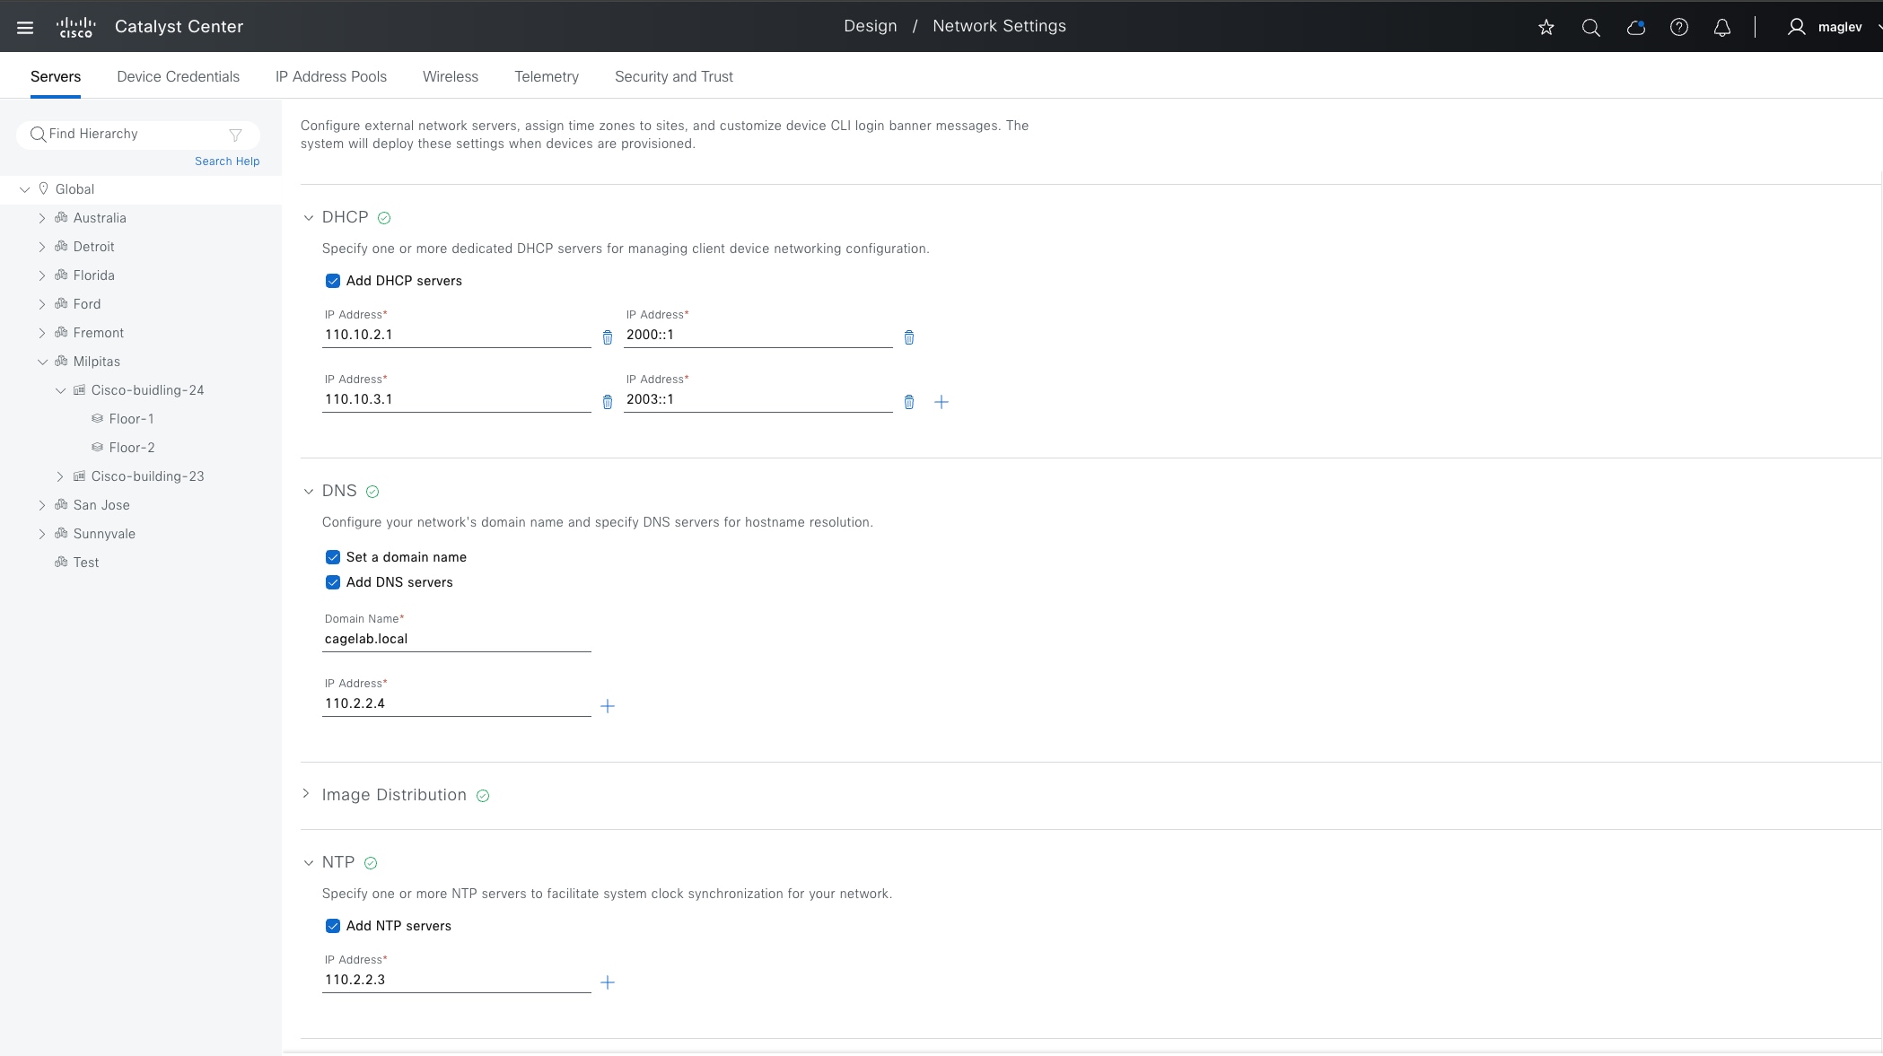Expand the Image Distribution section

click(x=307, y=794)
